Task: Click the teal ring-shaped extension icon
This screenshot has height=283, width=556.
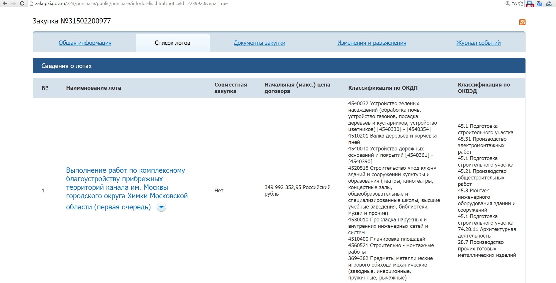Action: pyautogui.click(x=549, y=4)
